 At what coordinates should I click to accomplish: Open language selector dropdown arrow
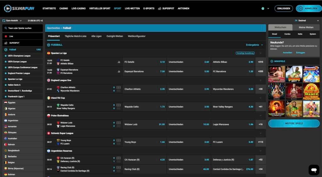coord(268,8)
